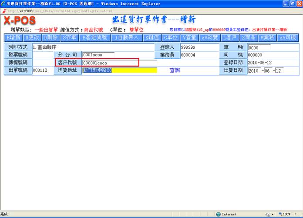Open B客定貨號 from the toolbar
The height and width of the screenshot is (218, 303).
point(94,38)
